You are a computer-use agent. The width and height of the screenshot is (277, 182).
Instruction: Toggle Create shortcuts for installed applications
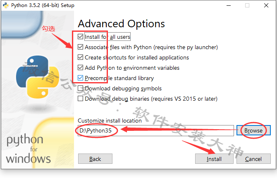(x=80, y=57)
